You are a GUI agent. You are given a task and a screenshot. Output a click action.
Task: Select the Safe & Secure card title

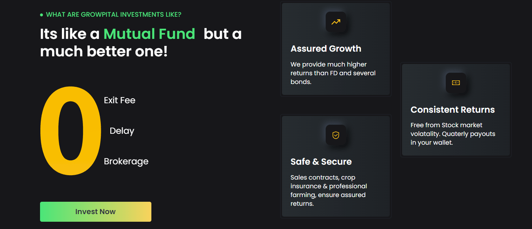(321, 162)
